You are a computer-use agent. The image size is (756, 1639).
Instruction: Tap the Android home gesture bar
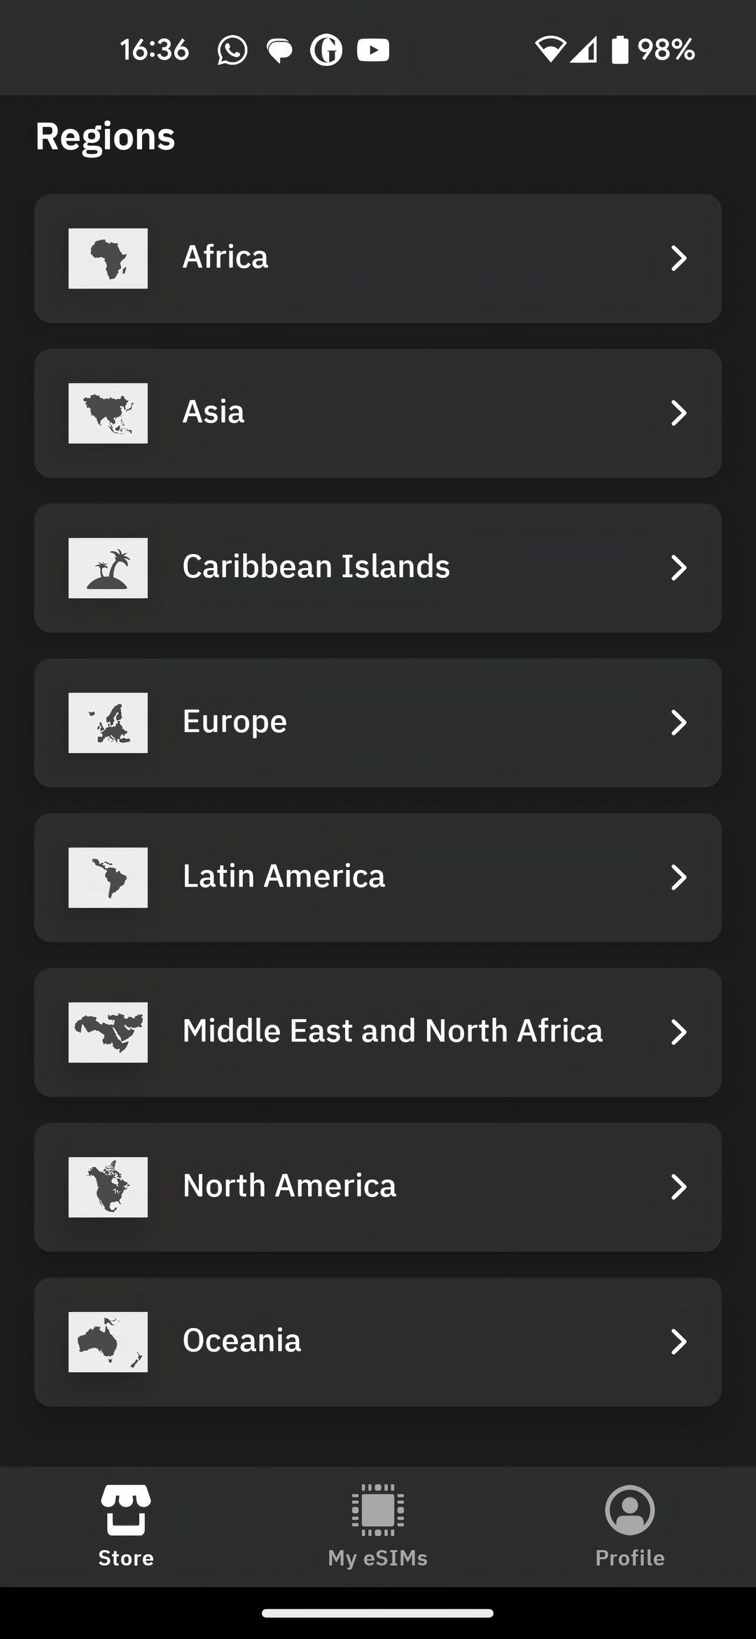tap(378, 1613)
